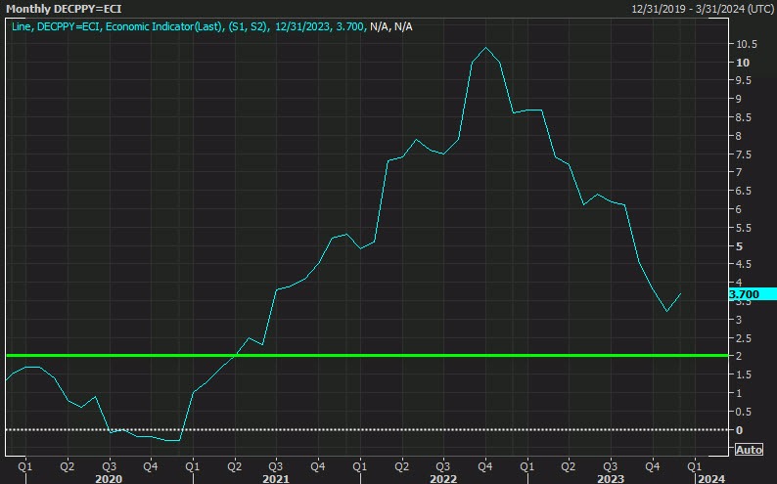Click the 2020 year label on time axis
Viewport: 777px width, 484px height.
pyautogui.click(x=109, y=478)
